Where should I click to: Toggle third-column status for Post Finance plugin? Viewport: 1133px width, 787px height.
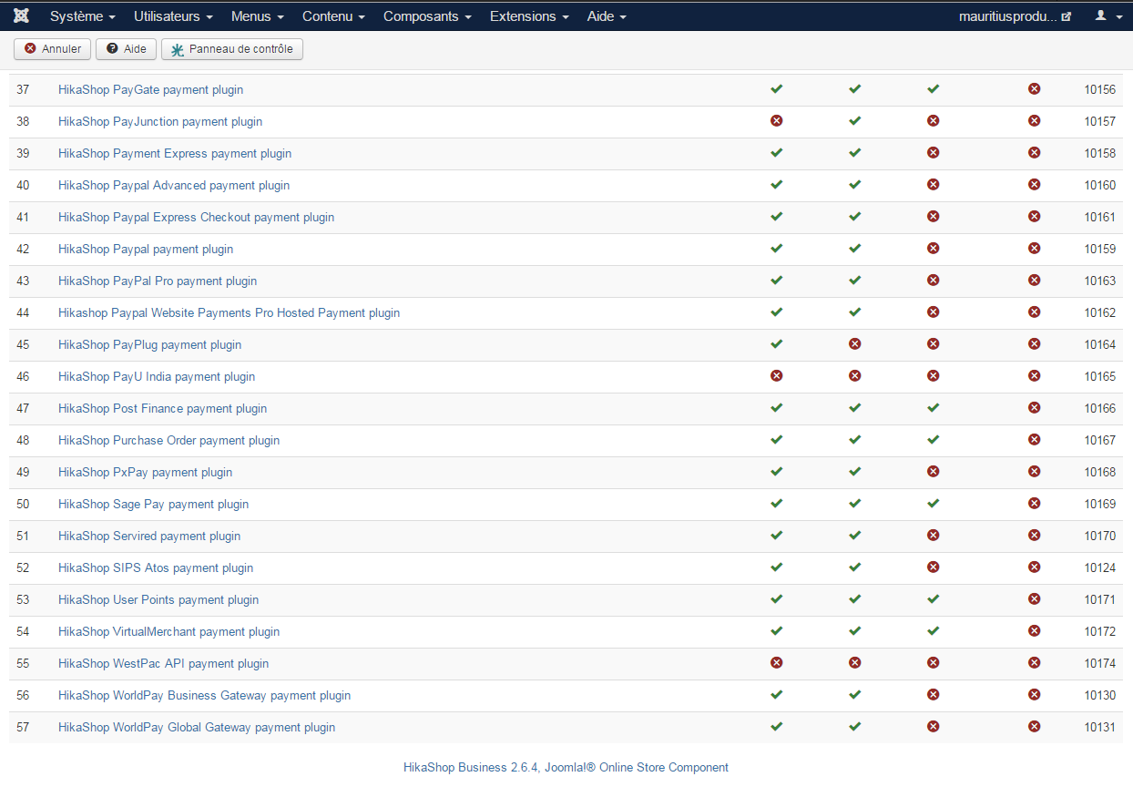click(933, 408)
